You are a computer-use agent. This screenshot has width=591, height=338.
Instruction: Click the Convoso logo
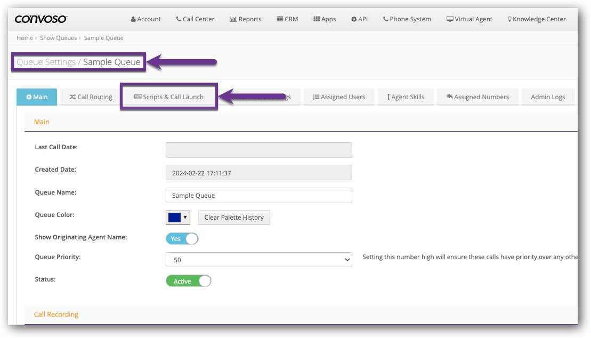pyautogui.click(x=41, y=19)
